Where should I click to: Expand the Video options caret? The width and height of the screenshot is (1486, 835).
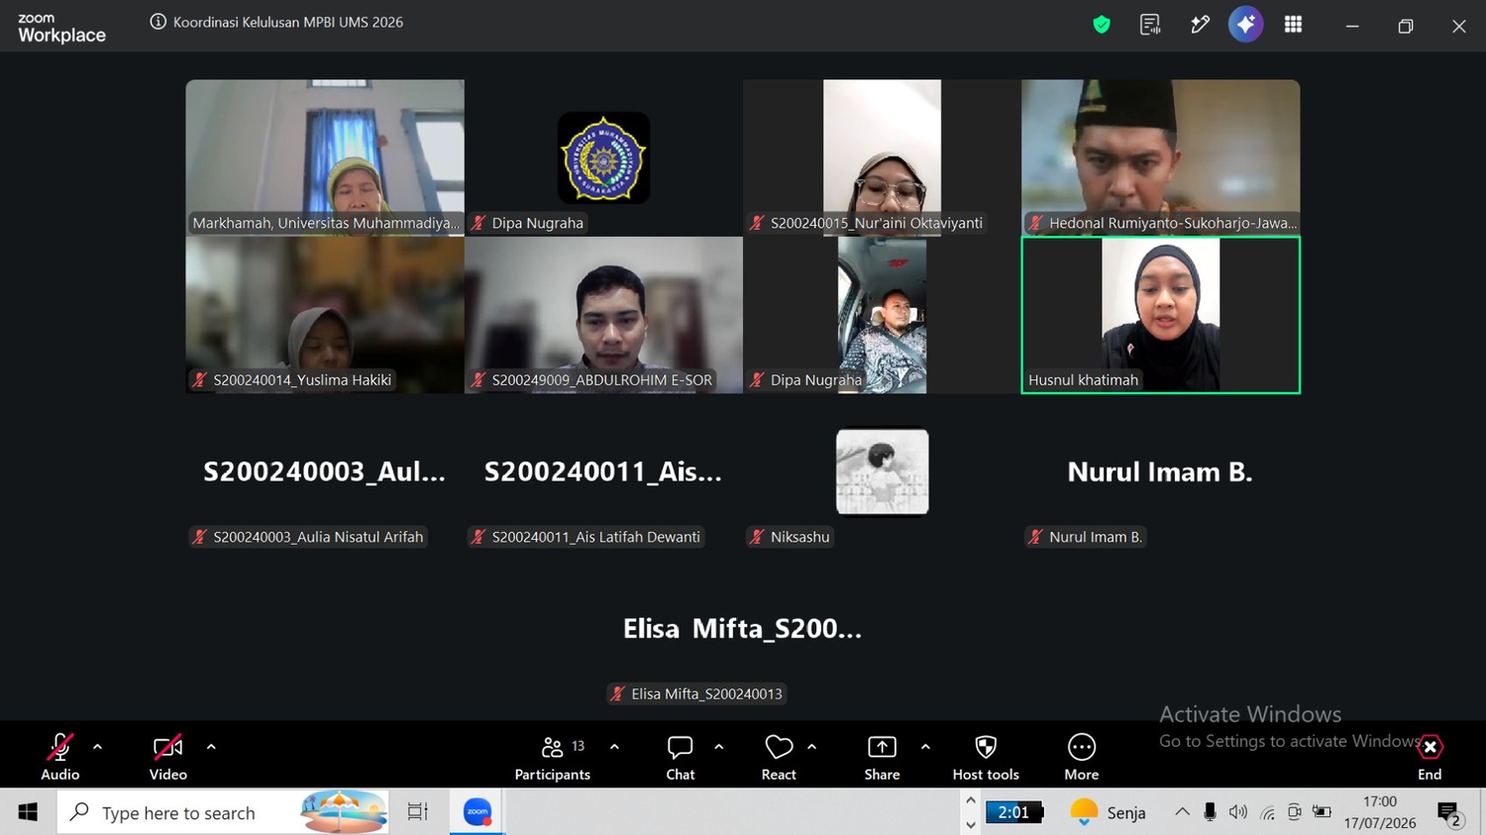[x=211, y=747]
